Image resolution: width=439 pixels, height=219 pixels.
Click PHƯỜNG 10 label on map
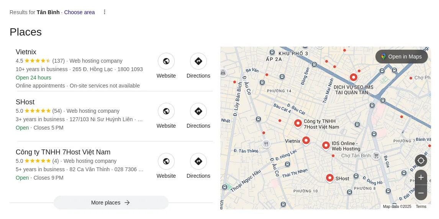(x=306, y=191)
